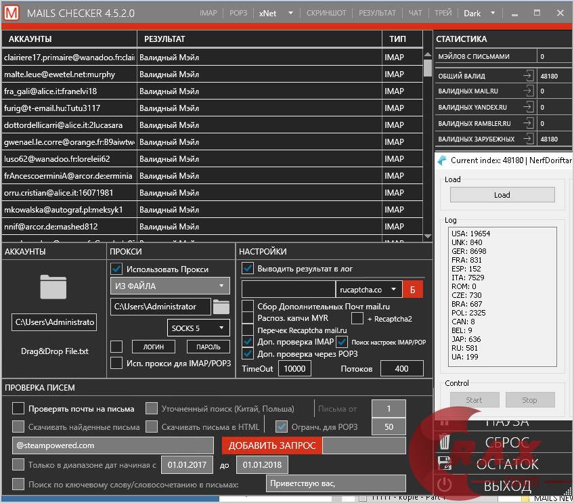
Task: Enable Проверять почты на письма
Action: [17, 408]
